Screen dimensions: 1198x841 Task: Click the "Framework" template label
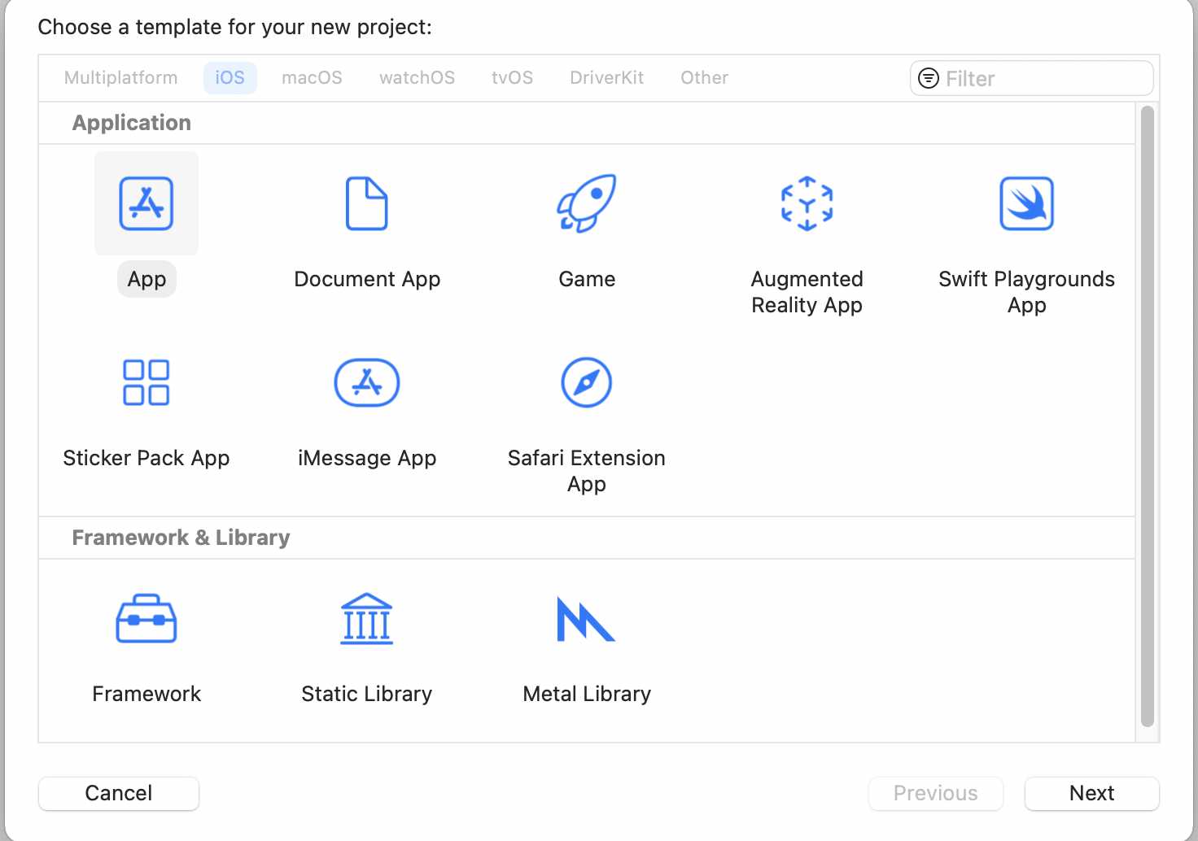point(146,694)
